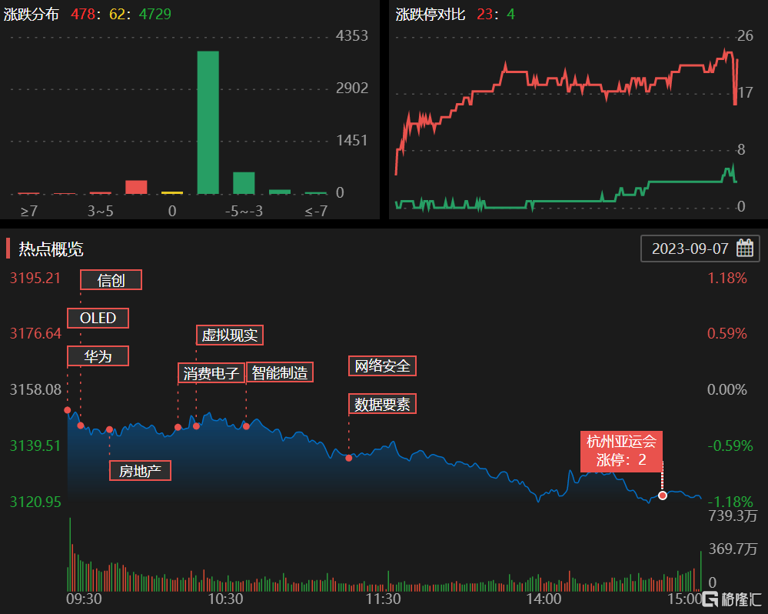Select the 智能制造 hotspot label

pos(280,373)
